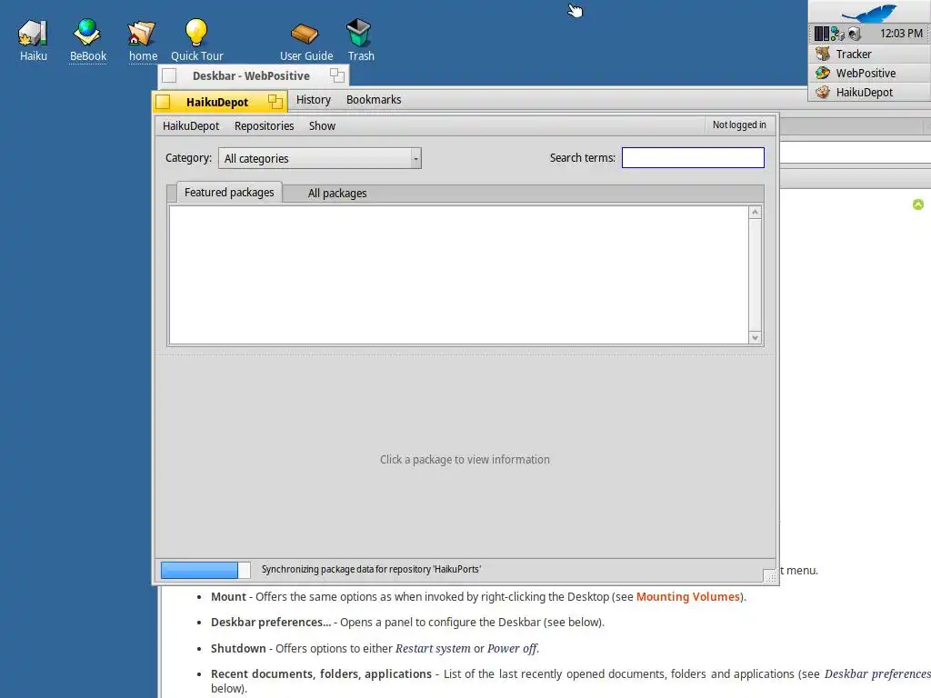Click the 'Shutdown' bold text in page
Screen dimensions: 931x698
pos(238,648)
